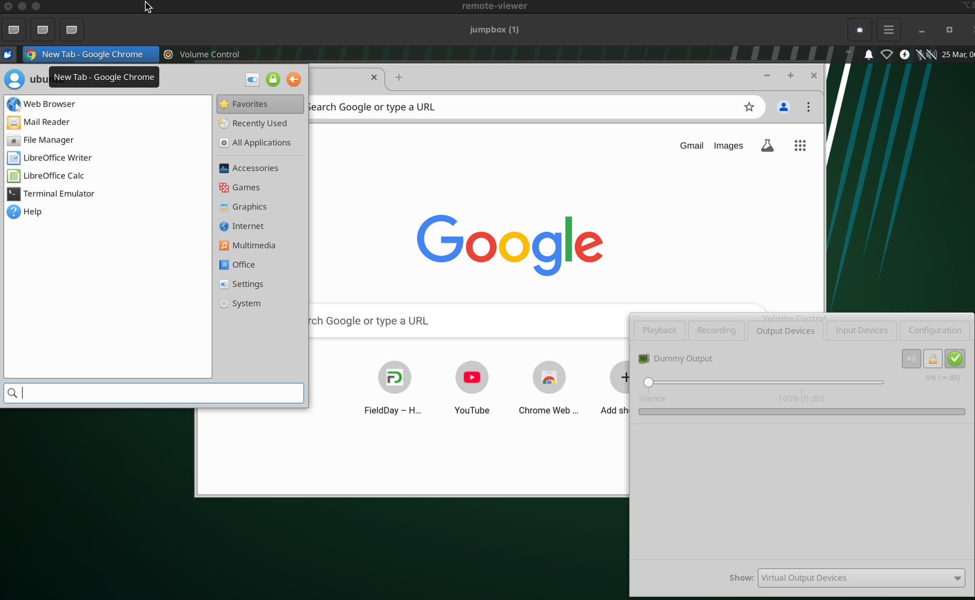Click whisker menu search field
Viewport: 975px width, 600px height.
pyautogui.click(x=154, y=393)
